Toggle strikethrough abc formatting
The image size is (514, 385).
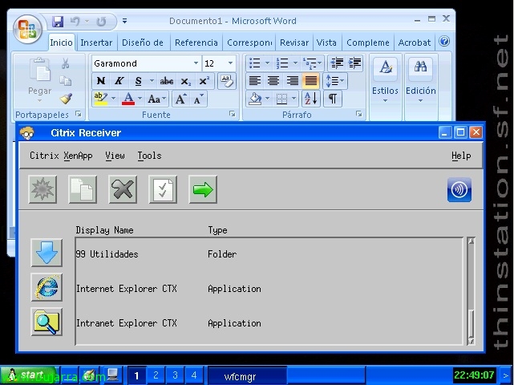[167, 81]
